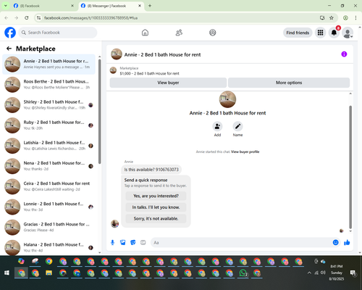Select the Messenger | Facebook tab

pyautogui.click(x=111, y=6)
